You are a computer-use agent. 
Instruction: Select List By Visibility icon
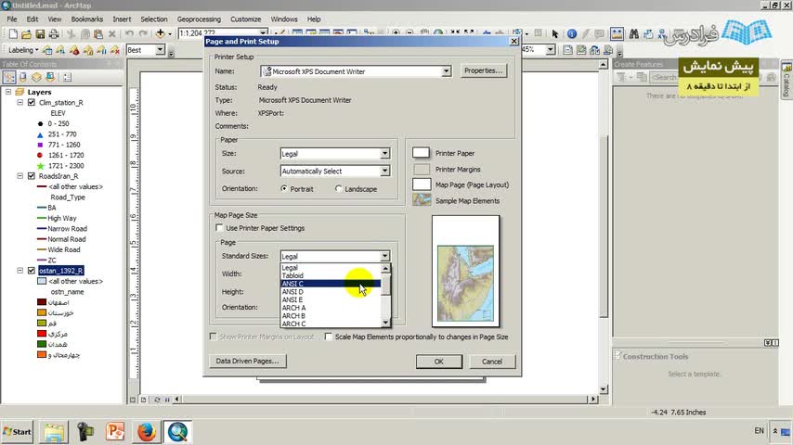(x=36, y=77)
